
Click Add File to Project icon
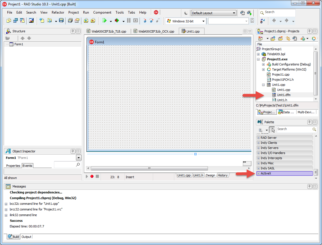[x=86, y=21]
